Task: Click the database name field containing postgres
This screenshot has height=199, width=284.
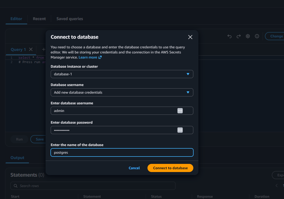Action: (122, 152)
